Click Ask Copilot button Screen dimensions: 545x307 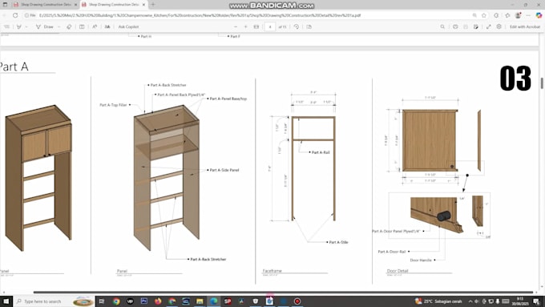(x=128, y=26)
